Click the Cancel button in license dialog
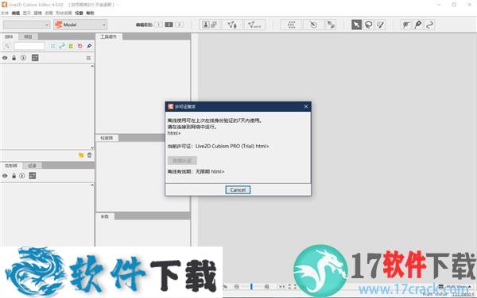 point(238,189)
